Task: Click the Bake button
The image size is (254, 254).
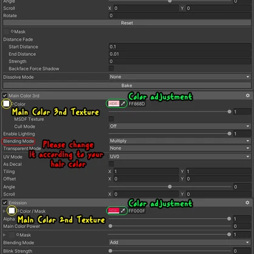Action: click(127, 86)
